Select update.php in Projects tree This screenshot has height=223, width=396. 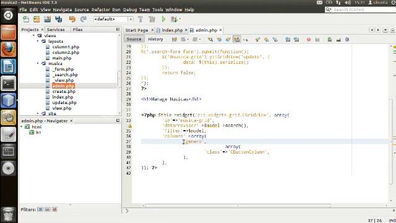(64, 102)
